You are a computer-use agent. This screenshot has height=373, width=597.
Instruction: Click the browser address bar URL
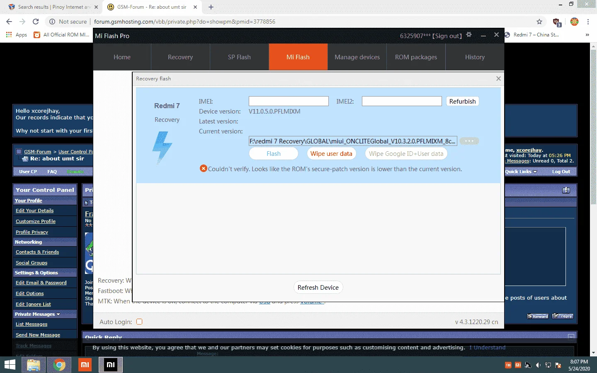[184, 22]
